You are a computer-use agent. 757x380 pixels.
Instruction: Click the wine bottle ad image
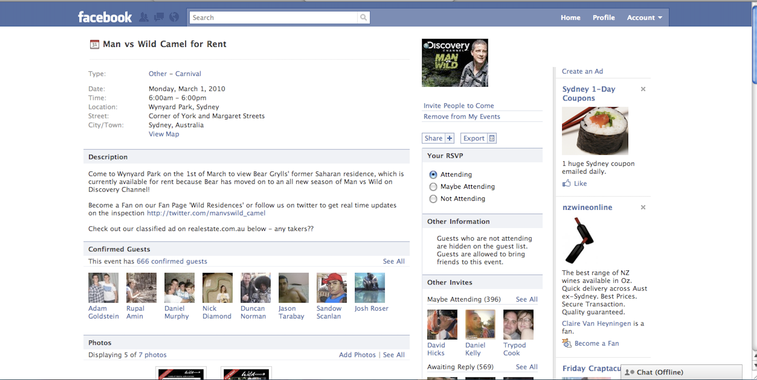(579, 240)
